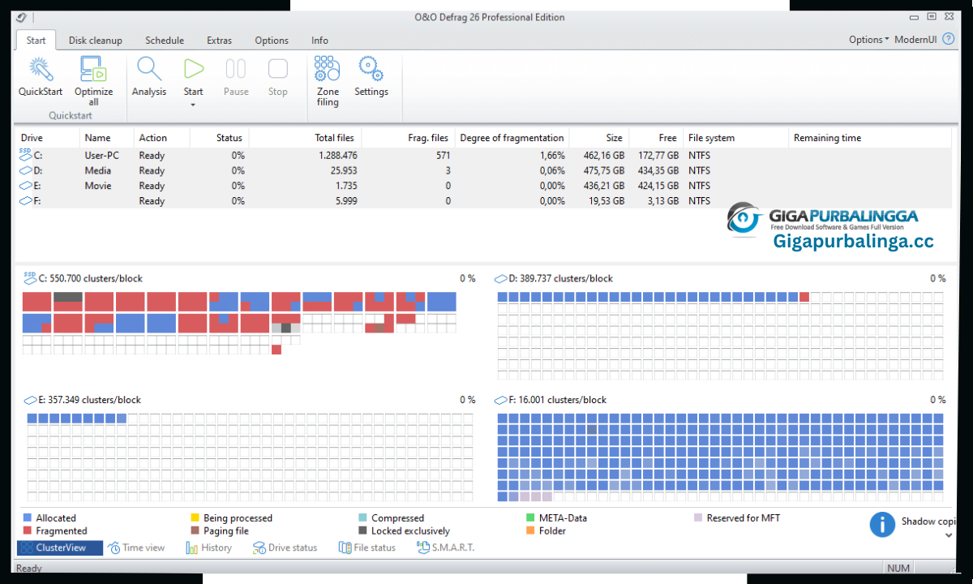The height and width of the screenshot is (584, 973).
Task: Switch to the Start ribbon tab
Action: coord(36,41)
